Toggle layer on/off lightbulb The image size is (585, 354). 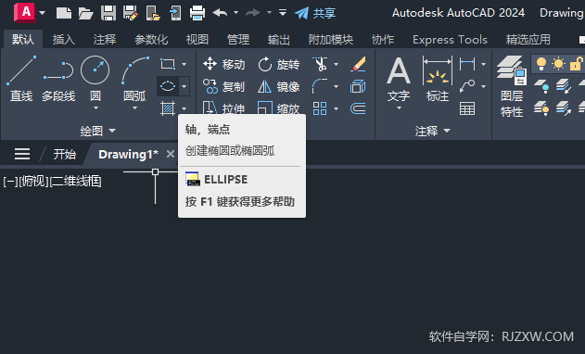[541, 64]
